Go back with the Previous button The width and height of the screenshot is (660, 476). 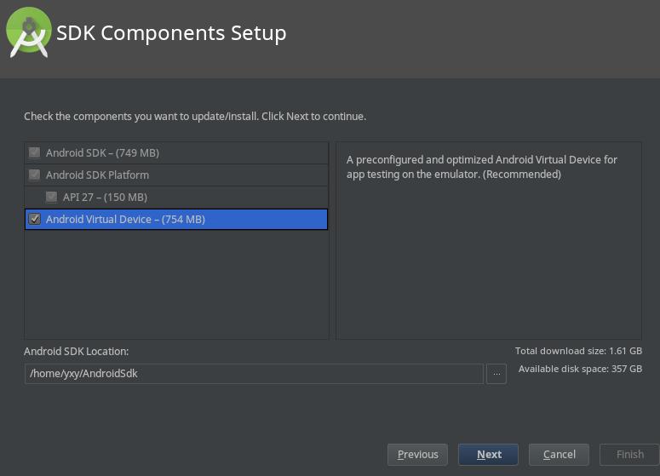pyautogui.click(x=417, y=455)
